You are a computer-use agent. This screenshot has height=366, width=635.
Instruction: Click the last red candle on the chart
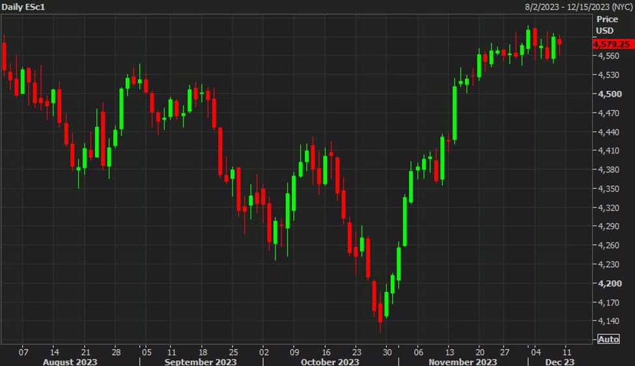(559, 42)
